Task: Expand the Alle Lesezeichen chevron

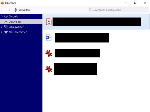Action: [2, 32]
